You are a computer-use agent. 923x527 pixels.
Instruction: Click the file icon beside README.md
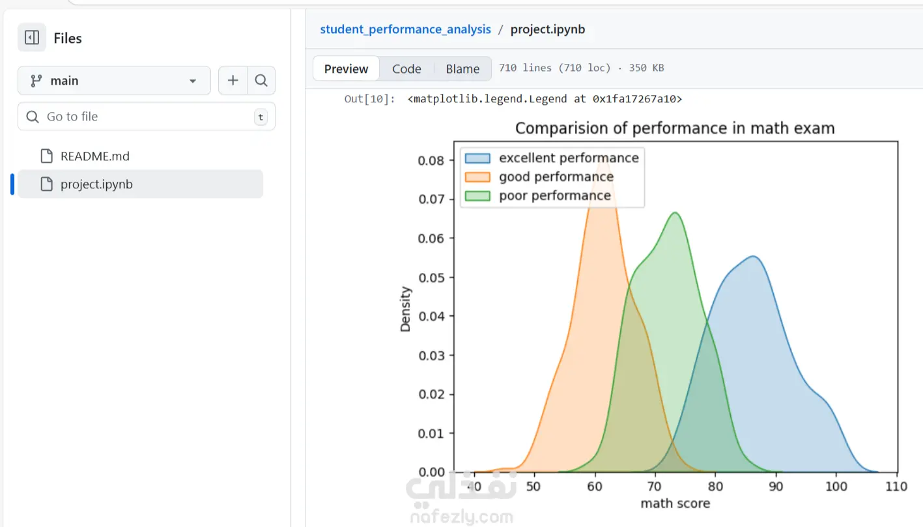point(46,156)
